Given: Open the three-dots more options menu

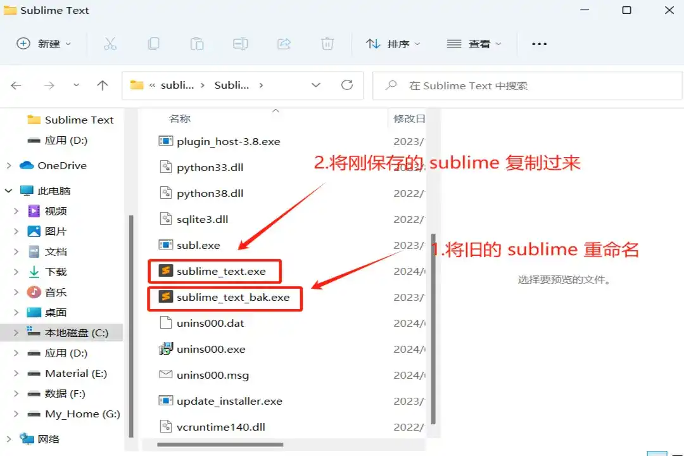Looking at the screenshot, I should tap(539, 44).
